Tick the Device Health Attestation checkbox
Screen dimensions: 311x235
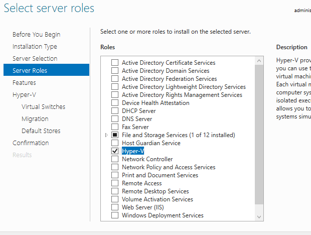coord(115,103)
